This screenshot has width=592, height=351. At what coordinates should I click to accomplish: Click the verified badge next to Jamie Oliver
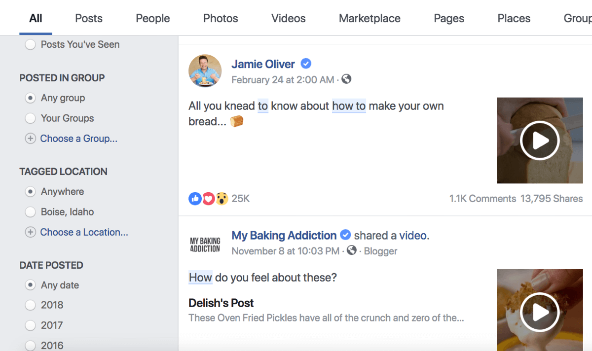tap(306, 64)
